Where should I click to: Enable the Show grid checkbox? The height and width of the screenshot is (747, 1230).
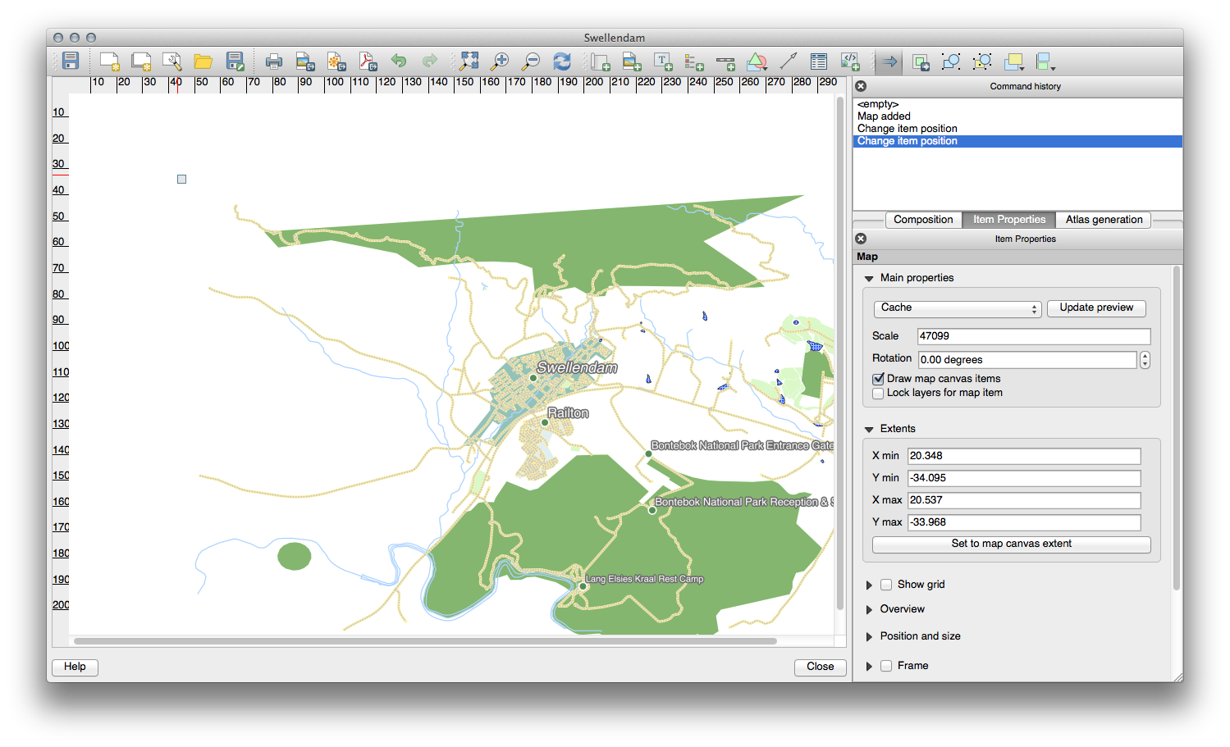[886, 585]
